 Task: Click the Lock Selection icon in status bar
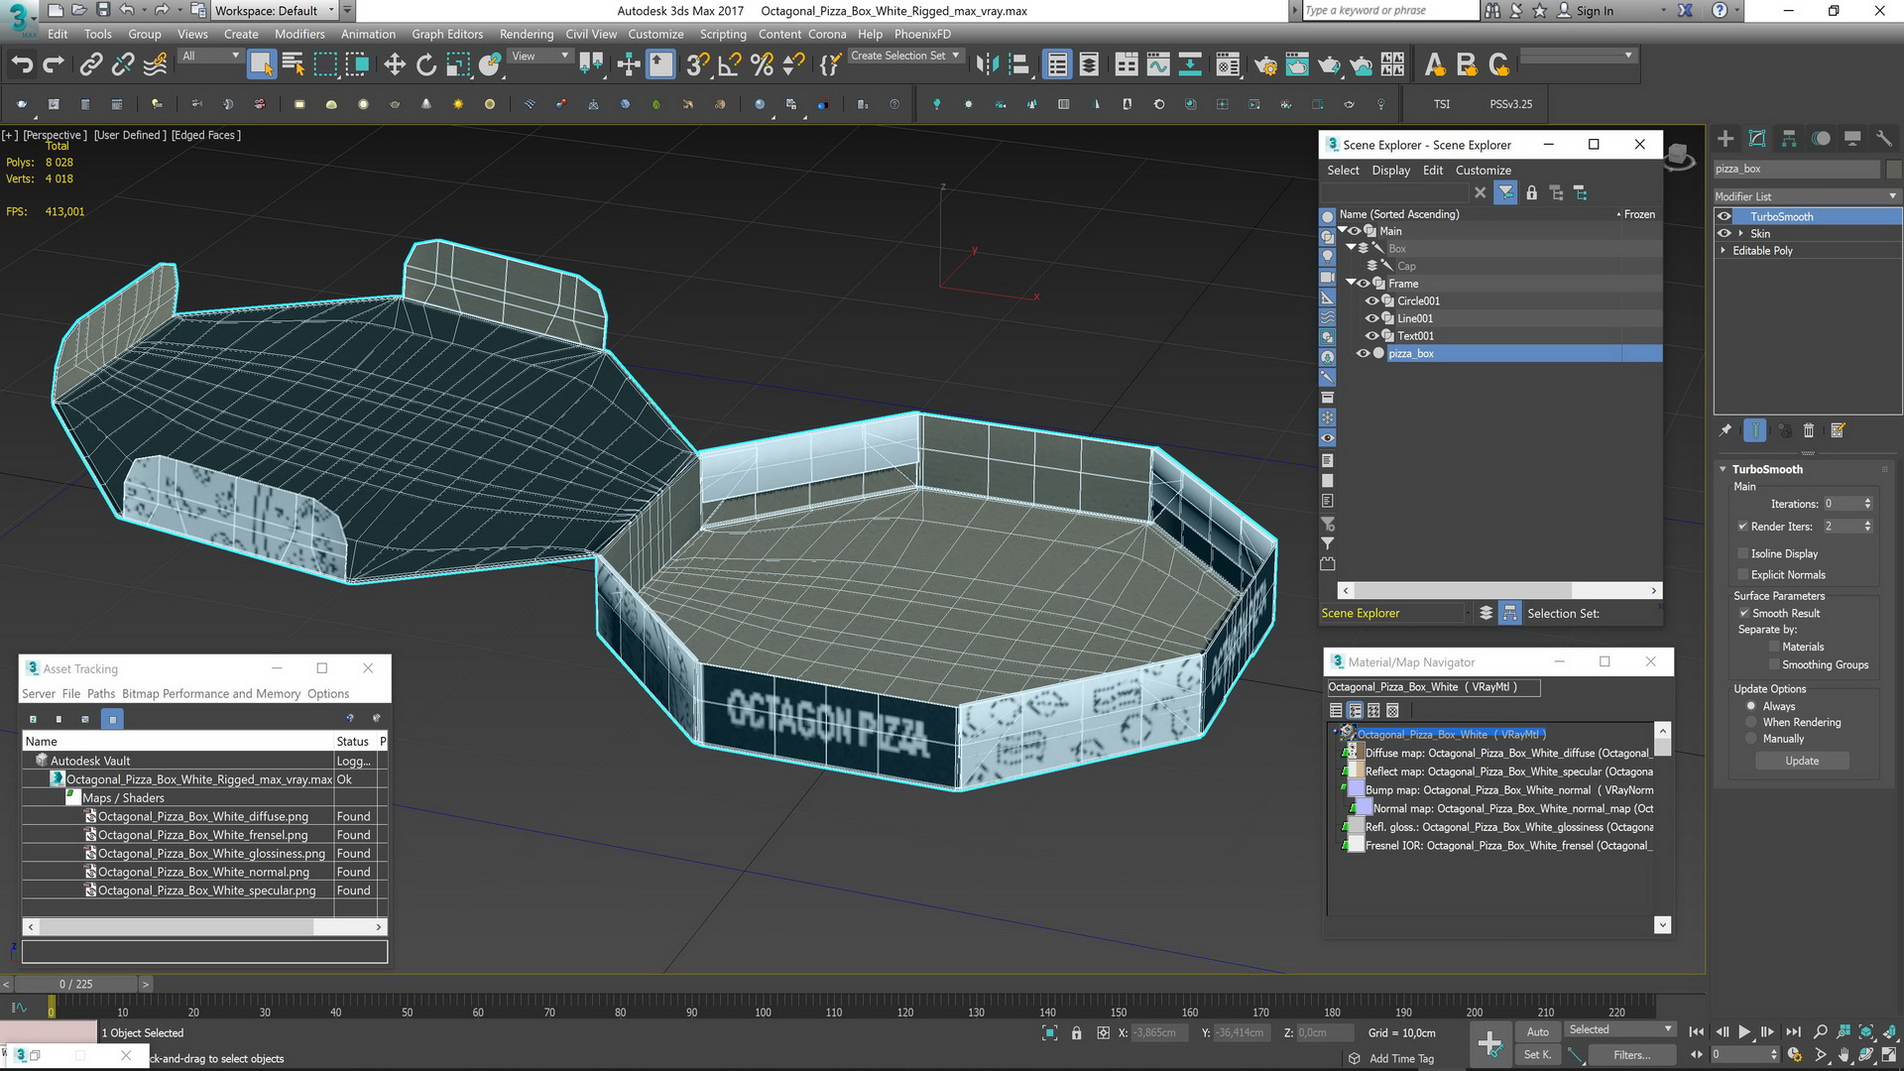pos(1076,1033)
